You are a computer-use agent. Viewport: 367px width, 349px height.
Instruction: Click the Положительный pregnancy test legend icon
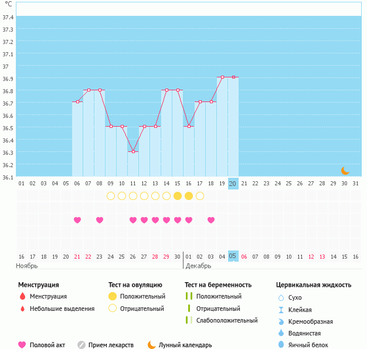point(189,297)
